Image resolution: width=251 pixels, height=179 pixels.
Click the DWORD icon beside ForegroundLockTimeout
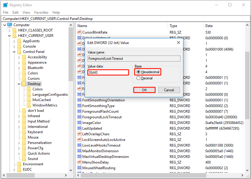click(79, 117)
